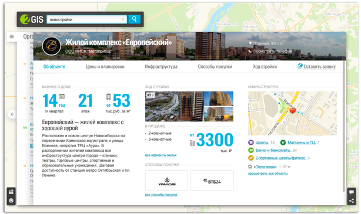Click the «Оставить заявку» button
This screenshot has height=214, width=361.
pyautogui.click(x=319, y=67)
